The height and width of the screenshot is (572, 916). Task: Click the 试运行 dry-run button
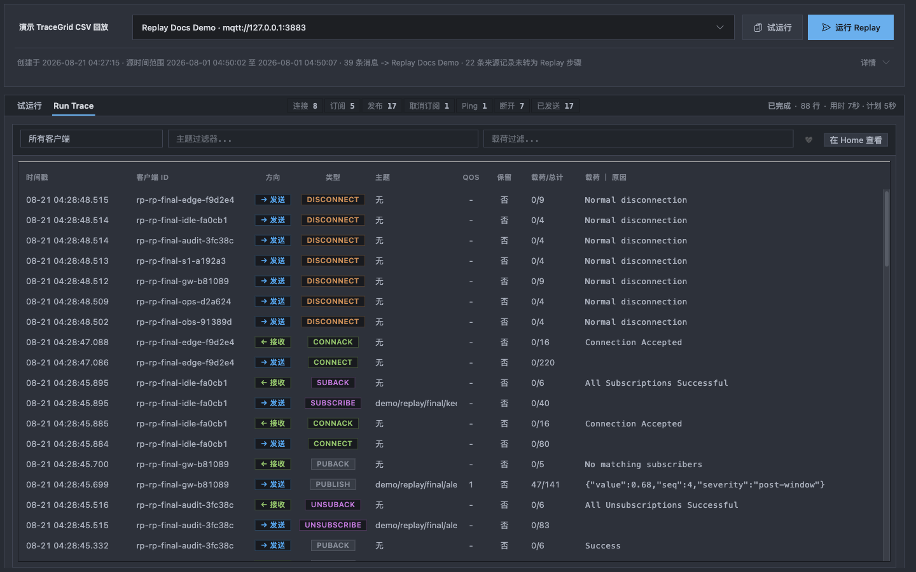tap(772, 27)
